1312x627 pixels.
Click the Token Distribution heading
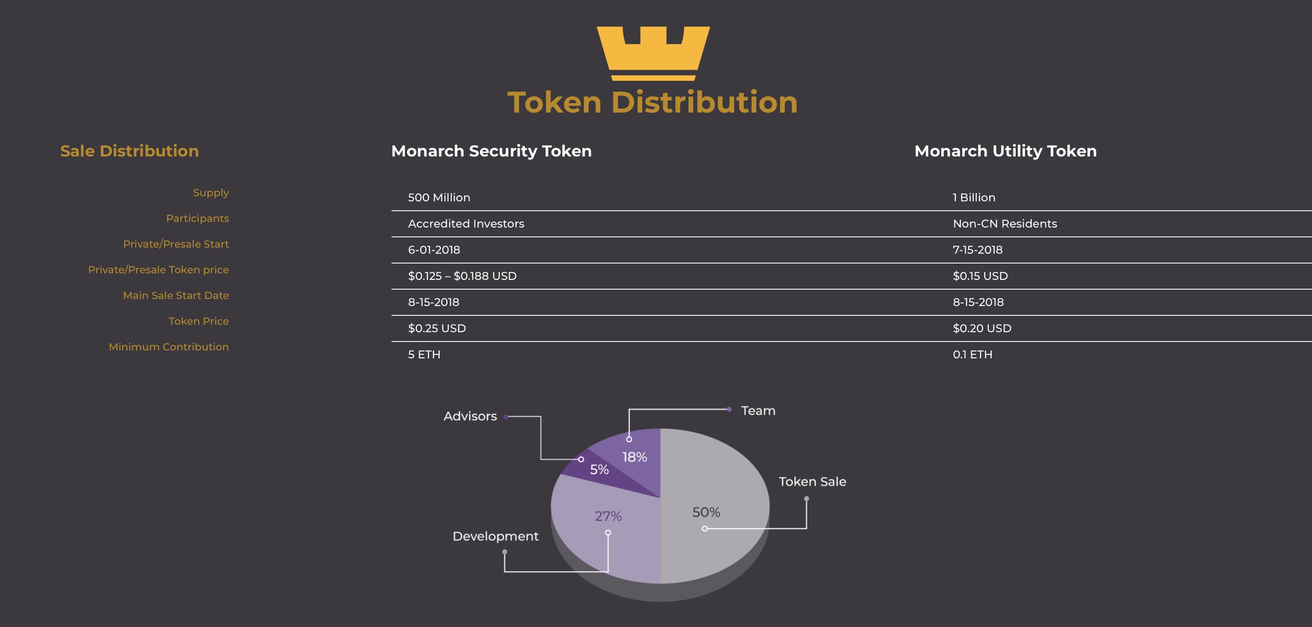pos(652,102)
